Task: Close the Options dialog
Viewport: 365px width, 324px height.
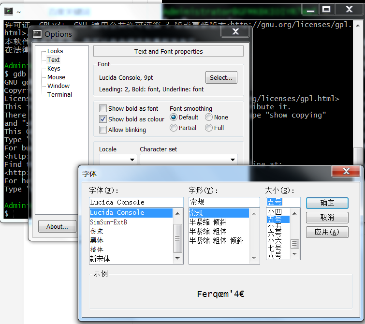Action: click(235, 32)
